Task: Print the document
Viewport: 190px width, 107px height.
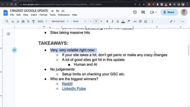Action: click(x=23, y=21)
